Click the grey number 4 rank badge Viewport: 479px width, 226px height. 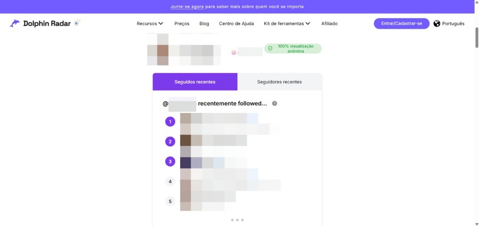170,181
